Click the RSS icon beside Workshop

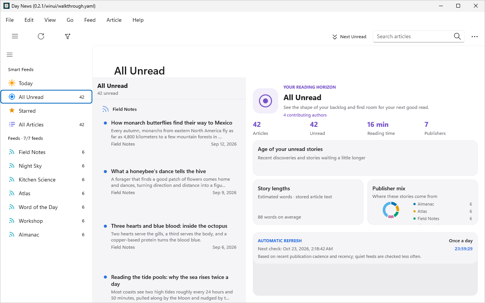click(x=12, y=221)
